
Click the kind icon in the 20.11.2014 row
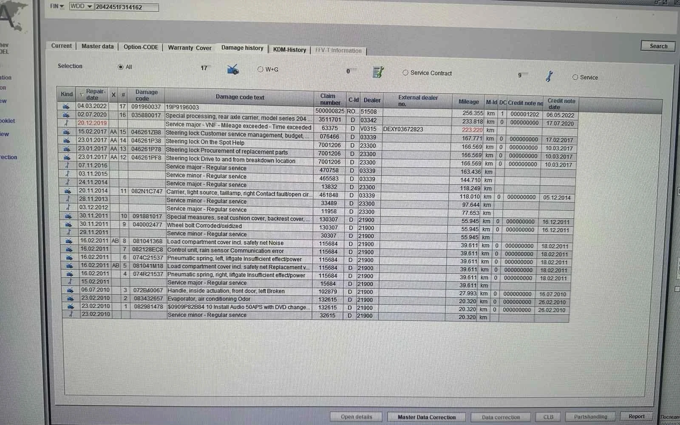point(67,191)
